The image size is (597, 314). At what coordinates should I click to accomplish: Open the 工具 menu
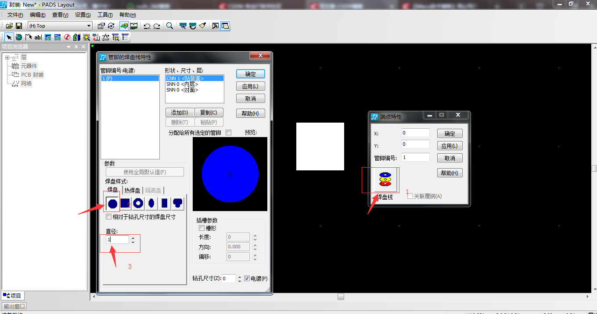pyautogui.click(x=104, y=14)
